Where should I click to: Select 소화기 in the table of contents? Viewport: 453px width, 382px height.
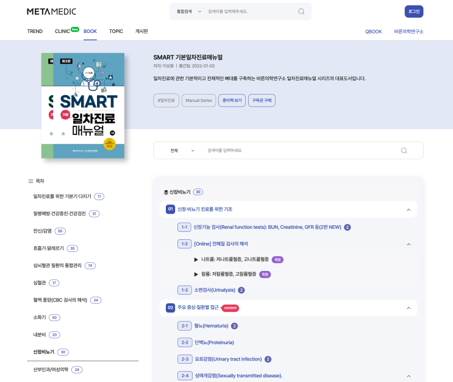point(40,317)
